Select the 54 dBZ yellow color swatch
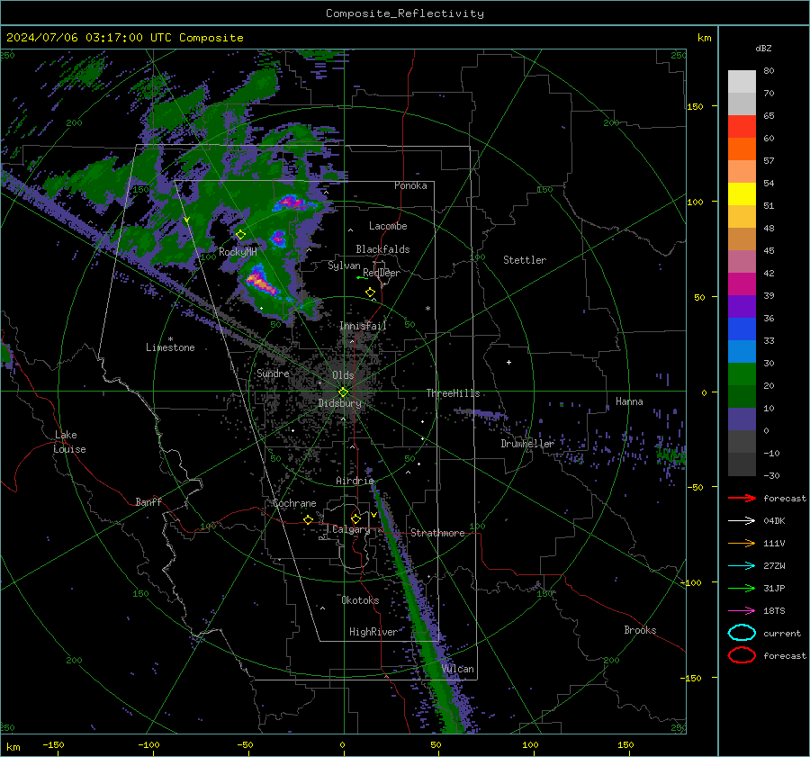810x757 pixels. tap(742, 194)
